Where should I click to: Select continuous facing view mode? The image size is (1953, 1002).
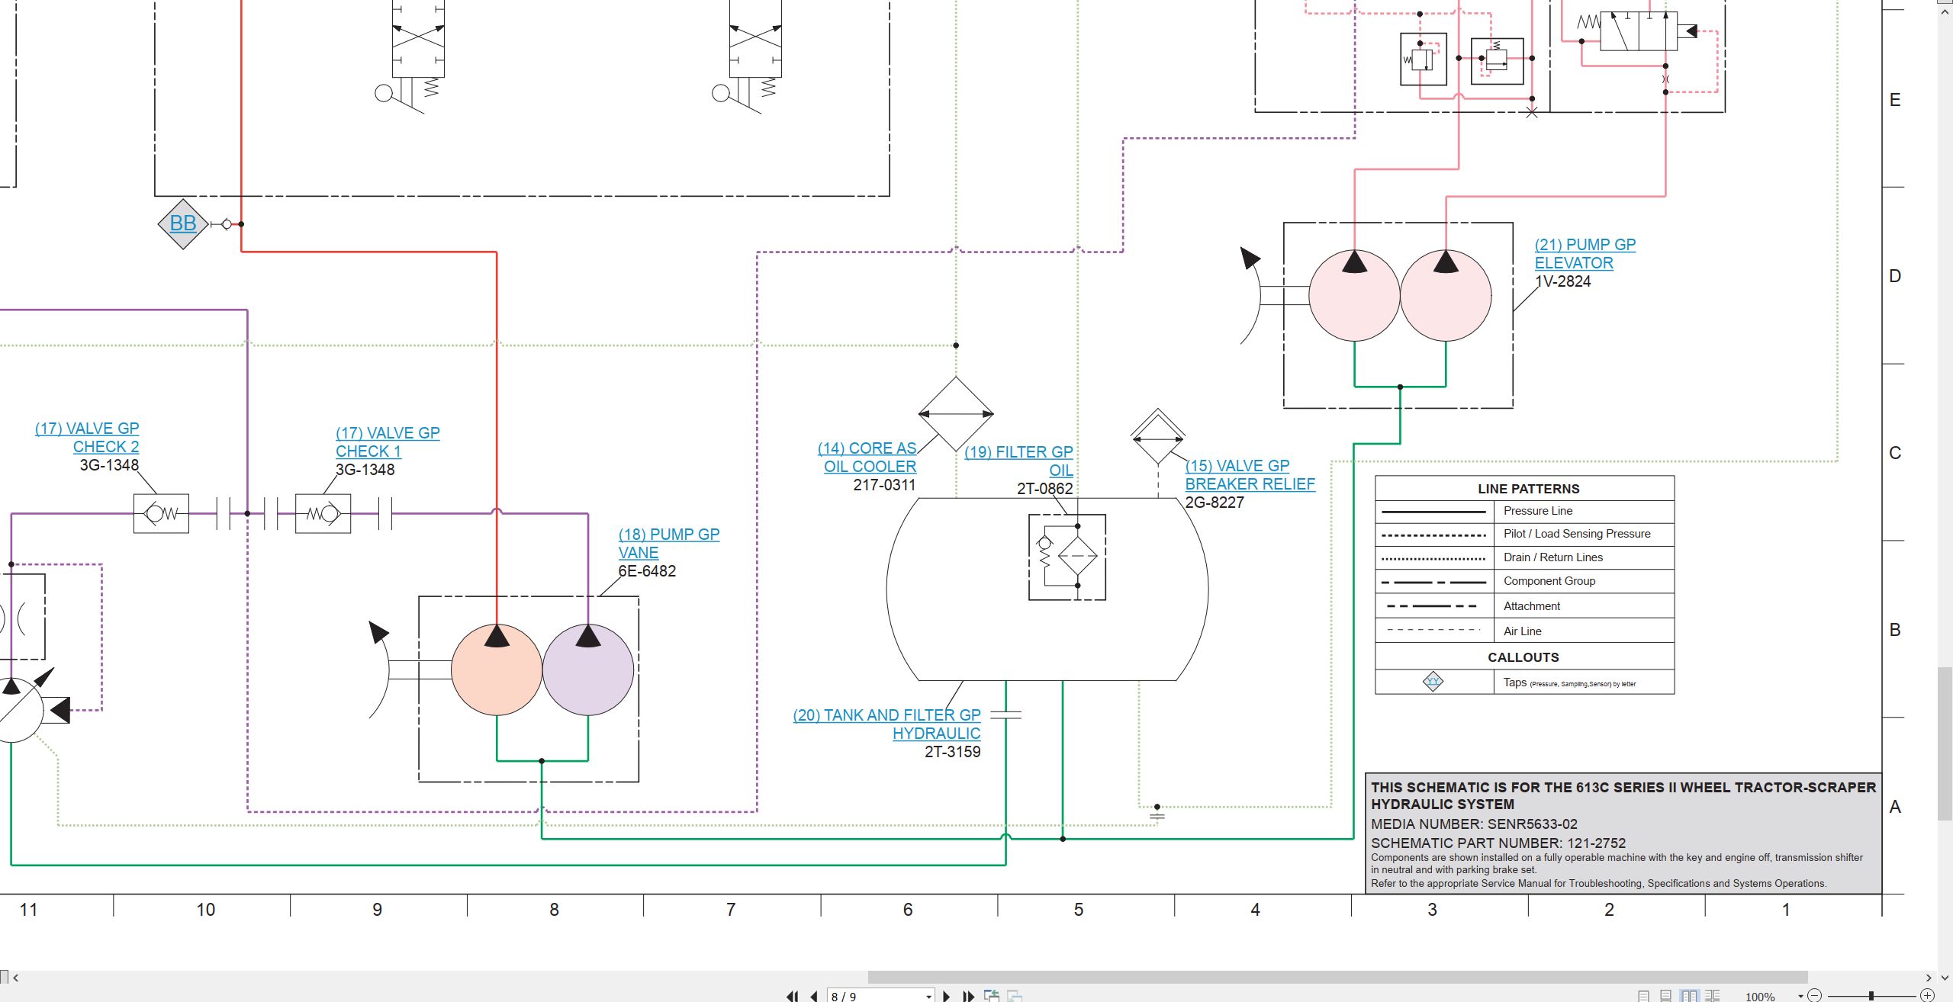click(1712, 996)
